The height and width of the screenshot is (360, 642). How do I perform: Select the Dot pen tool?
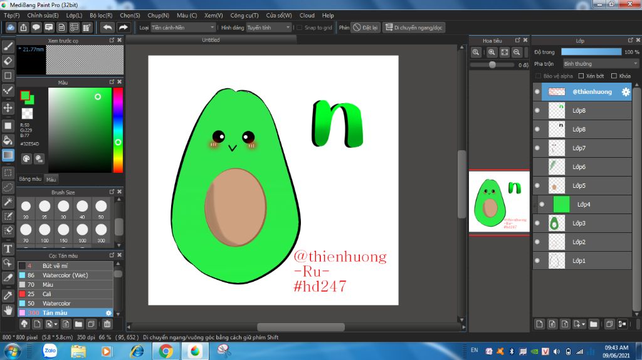[x=8, y=91]
